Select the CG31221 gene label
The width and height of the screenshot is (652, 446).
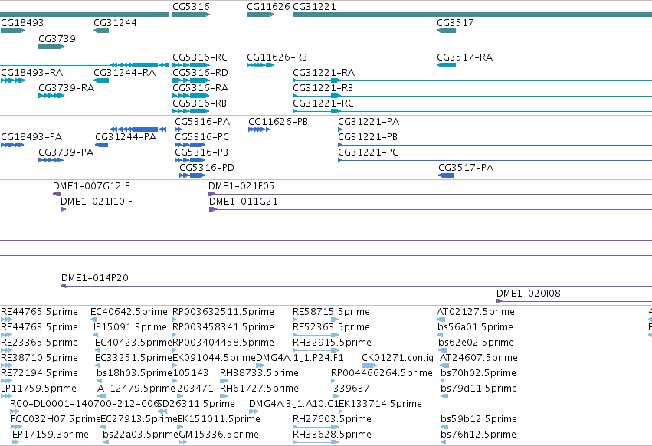click(314, 7)
